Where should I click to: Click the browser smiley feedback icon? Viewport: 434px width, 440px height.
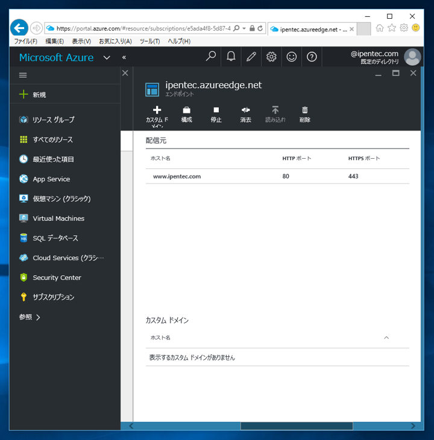coord(416,28)
